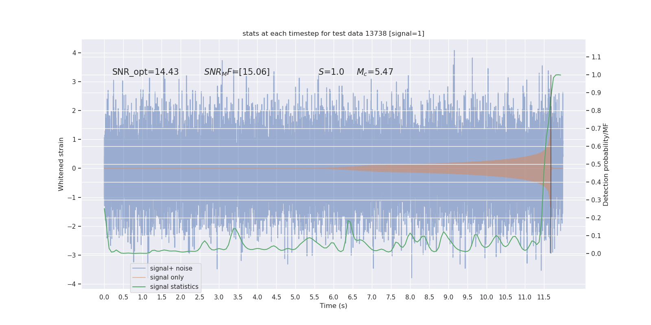
Task: Click the orange 'signal only' legend line
Action: pos(139,277)
